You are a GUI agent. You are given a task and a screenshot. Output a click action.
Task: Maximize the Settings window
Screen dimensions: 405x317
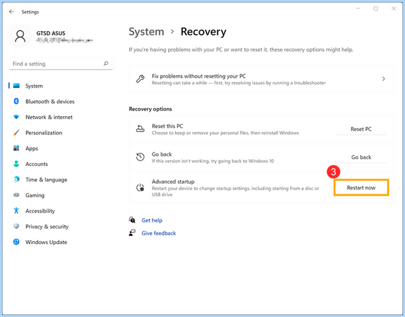pyautogui.click(x=376, y=9)
